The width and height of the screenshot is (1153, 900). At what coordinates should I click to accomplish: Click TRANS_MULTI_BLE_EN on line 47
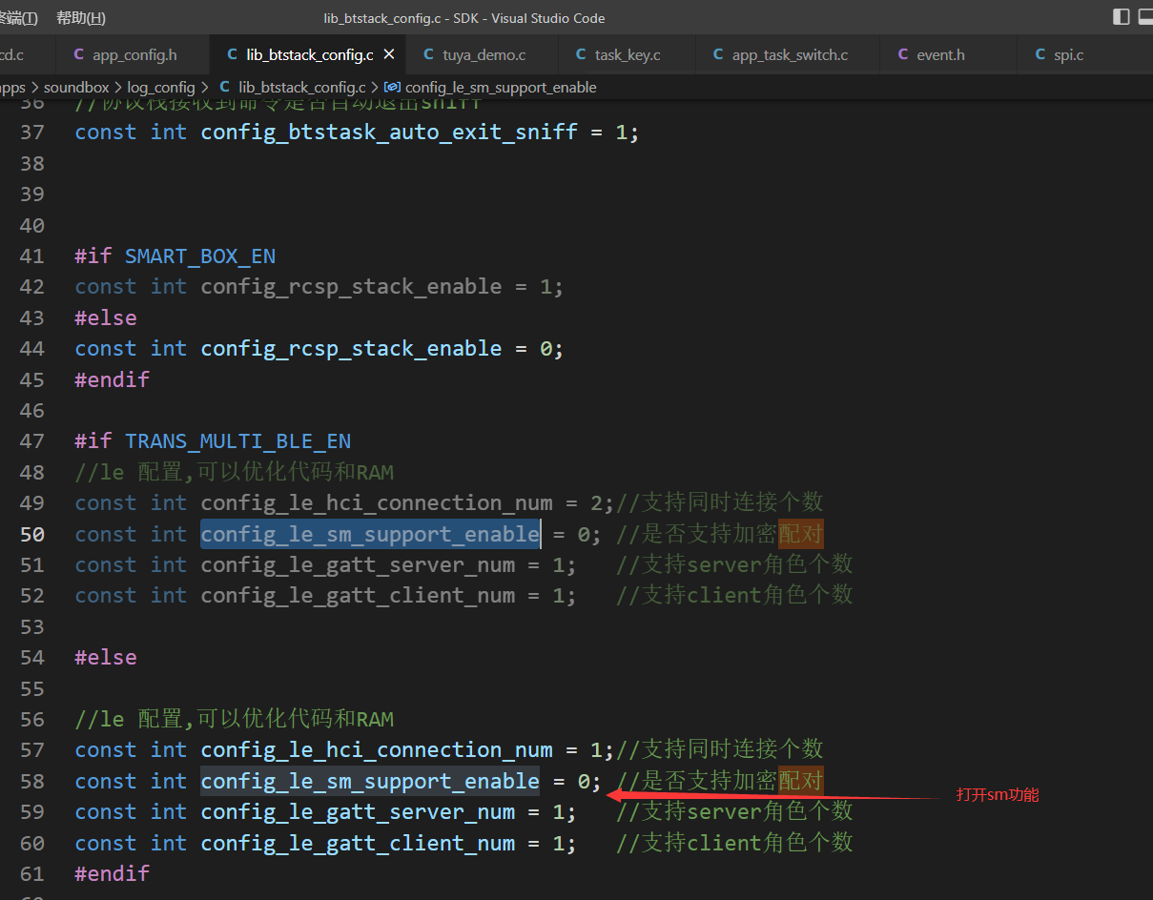click(x=237, y=440)
